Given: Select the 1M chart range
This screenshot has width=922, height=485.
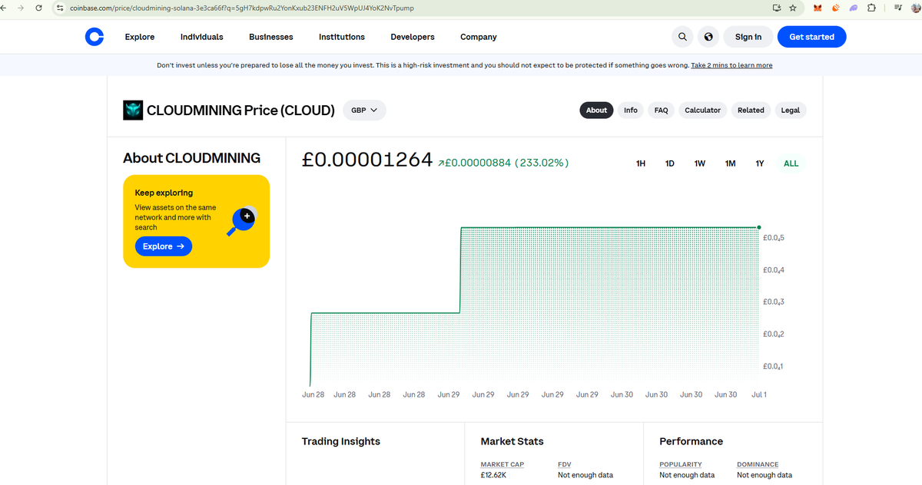Looking at the screenshot, I should (x=731, y=163).
